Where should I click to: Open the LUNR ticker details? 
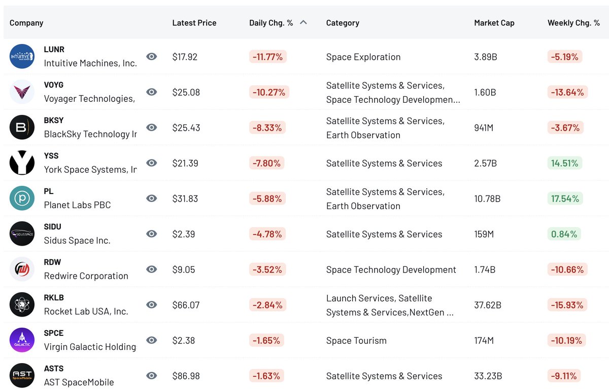tap(54, 49)
